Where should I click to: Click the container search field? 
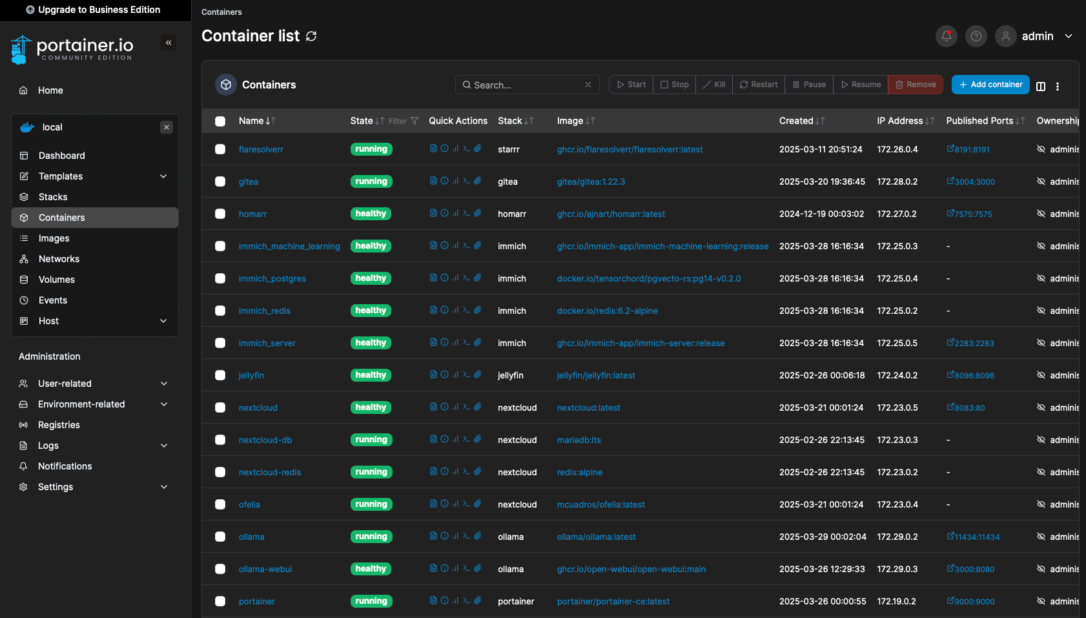(526, 85)
